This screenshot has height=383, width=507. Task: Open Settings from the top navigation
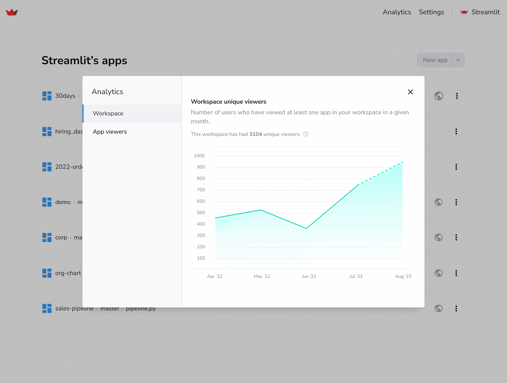click(431, 12)
